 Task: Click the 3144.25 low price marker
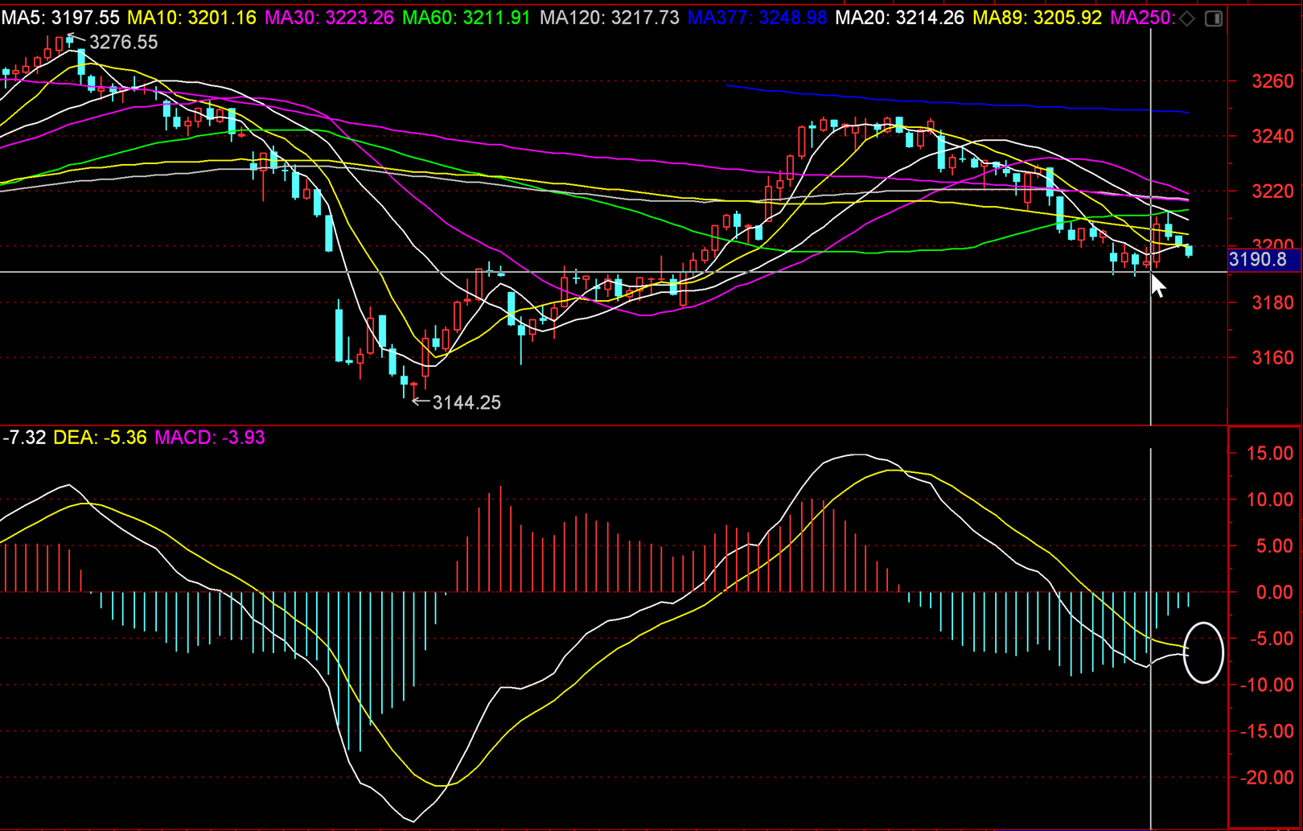(467, 403)
